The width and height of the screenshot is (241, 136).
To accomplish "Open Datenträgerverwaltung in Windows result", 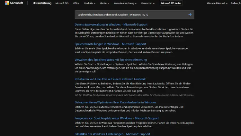I will [x=111, y=24].
